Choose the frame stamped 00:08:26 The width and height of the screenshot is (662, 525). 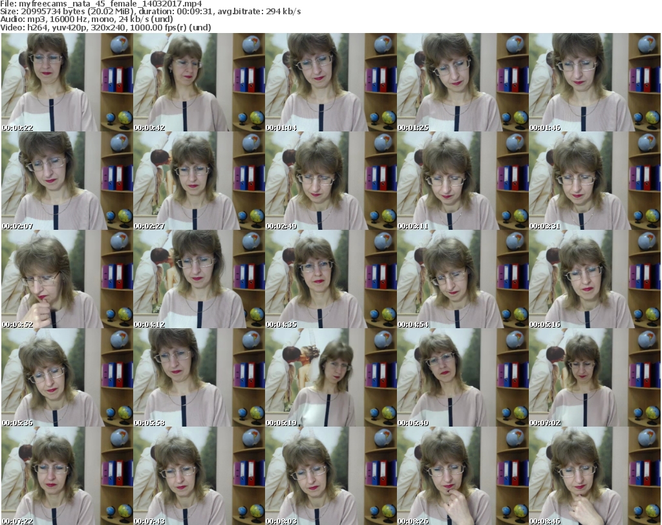click(463, 476)
